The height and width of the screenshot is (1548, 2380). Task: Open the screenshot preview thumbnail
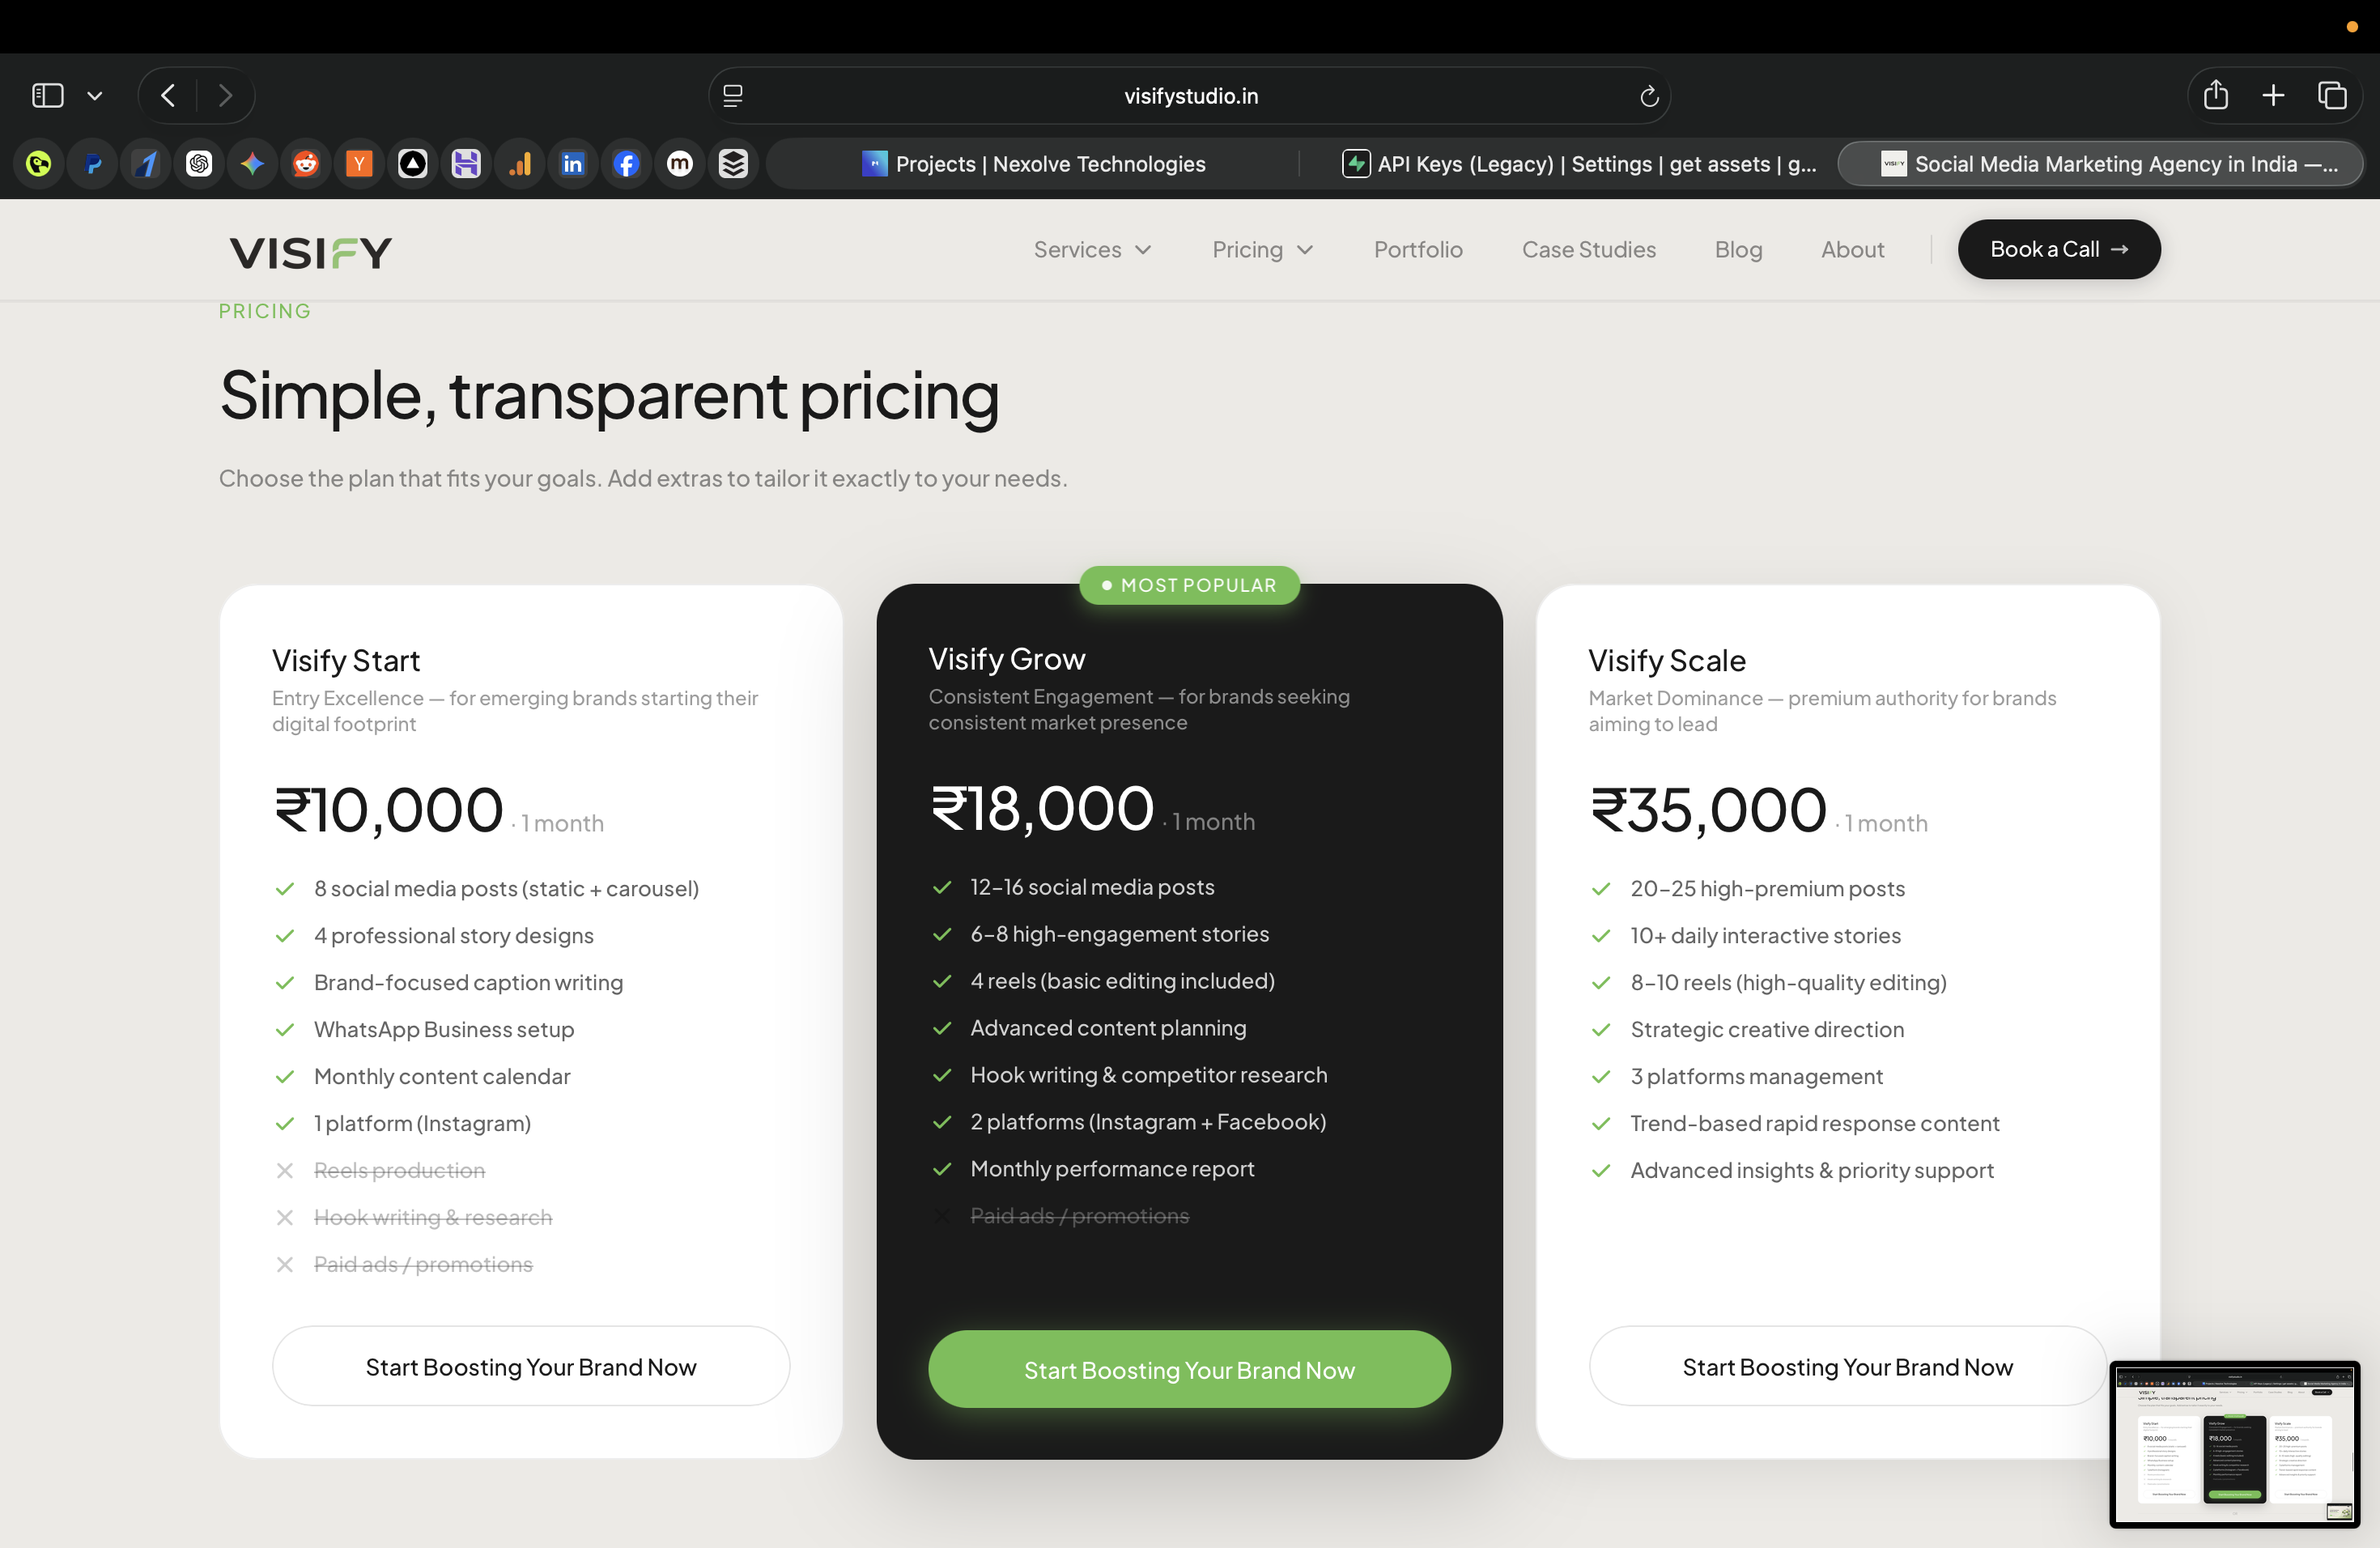click(x=2235, y=1444)
